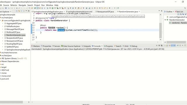Click Collapse All in Project Explorer toolbar
187x105 pixels.
click(17, 11)
